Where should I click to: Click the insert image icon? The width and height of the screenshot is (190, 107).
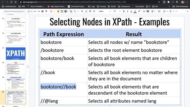pos(66,11)
